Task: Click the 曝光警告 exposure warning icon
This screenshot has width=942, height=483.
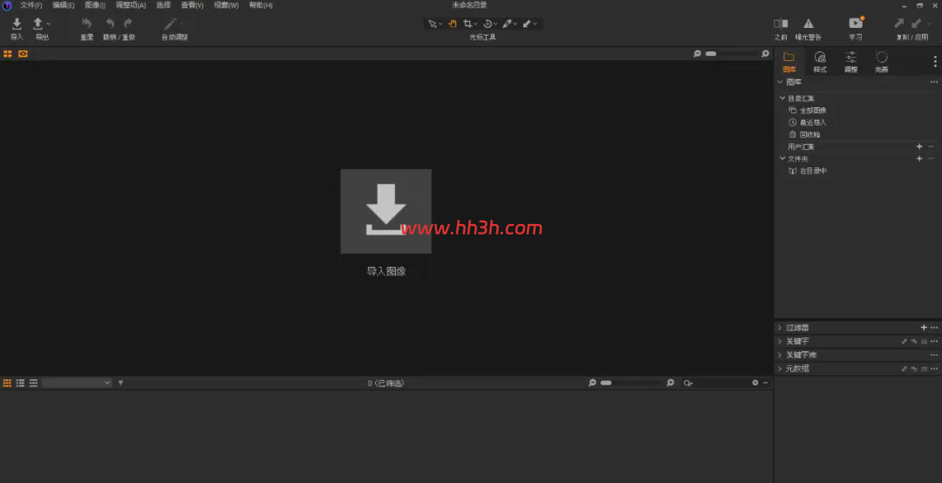Action: [809, 24]
